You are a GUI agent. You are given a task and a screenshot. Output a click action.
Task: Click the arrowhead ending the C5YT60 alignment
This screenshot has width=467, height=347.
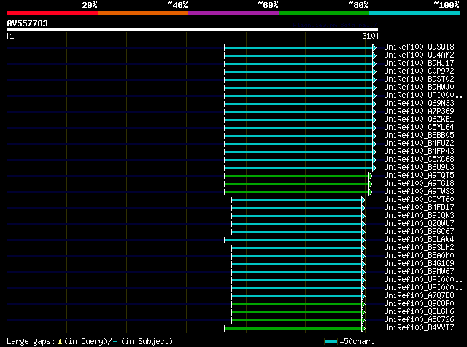coord(363,200)
